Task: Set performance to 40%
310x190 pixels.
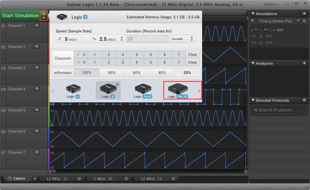Action: click(162, 72)
